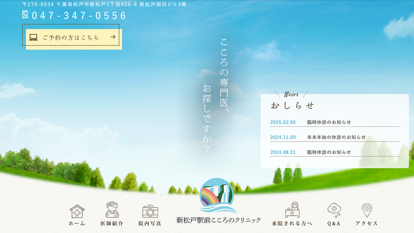Open the 2025.02.05 臨時休診のお知らせ news item
Viewport: 414px width, 233px height.
pyautogui.click(x=335, y=122)
